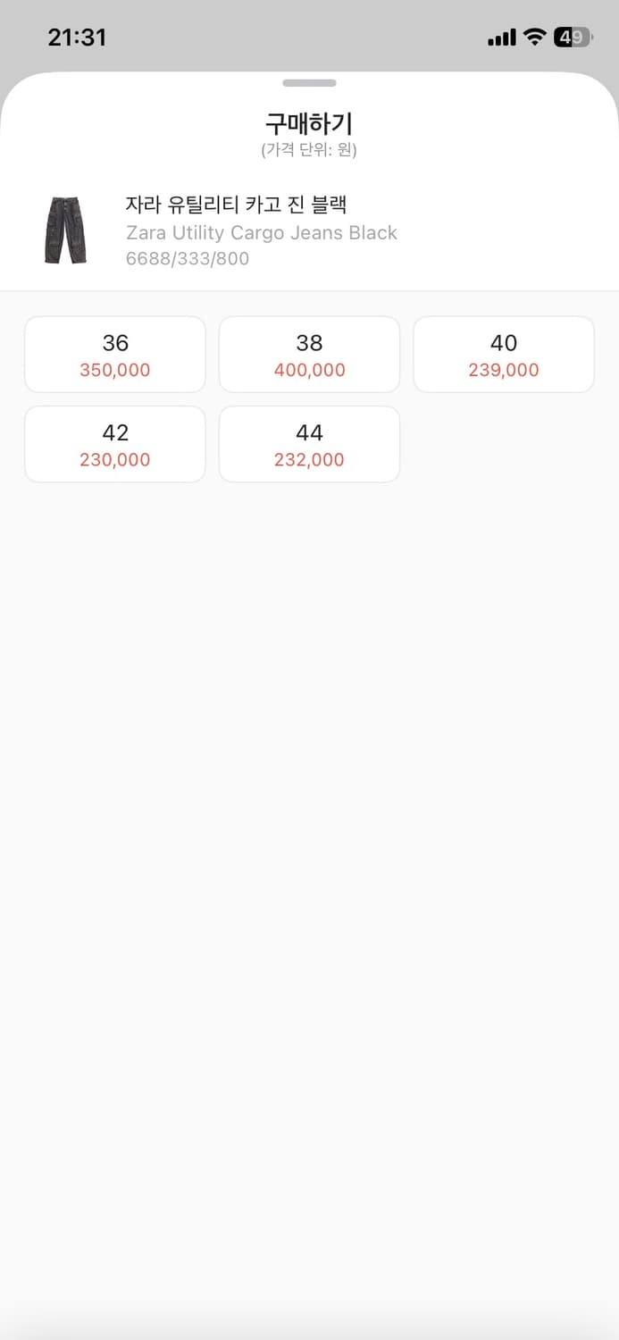This screenshot has width=619, height=1340.
Task: Tap the 232,000 price label
Action: (x=309, y=460)
